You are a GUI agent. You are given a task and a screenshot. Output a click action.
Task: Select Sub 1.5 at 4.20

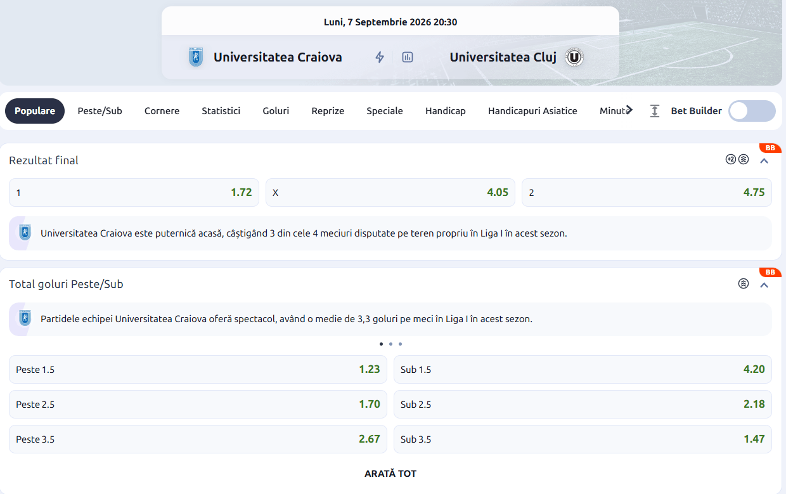[x=583, y=369]
